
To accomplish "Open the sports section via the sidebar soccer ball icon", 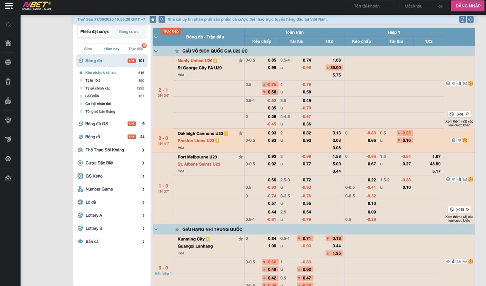I will (x=8, y=62).
